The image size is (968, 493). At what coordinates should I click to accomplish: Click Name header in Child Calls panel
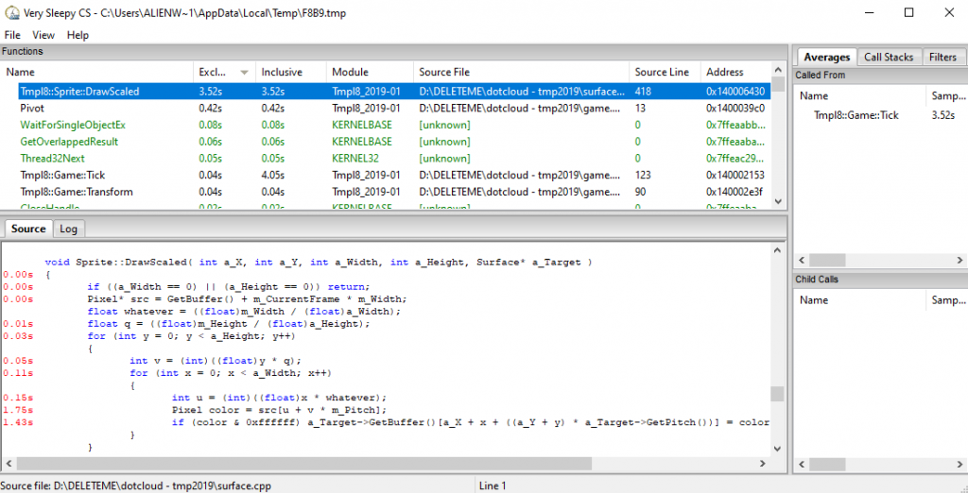860,300
